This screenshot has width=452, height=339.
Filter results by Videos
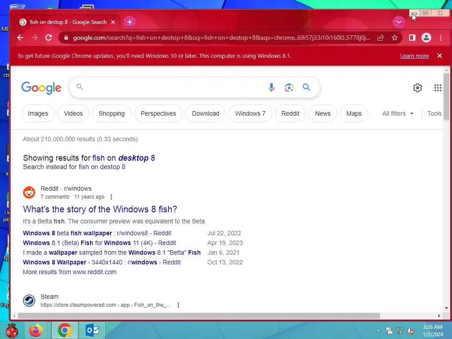(73, 113)
